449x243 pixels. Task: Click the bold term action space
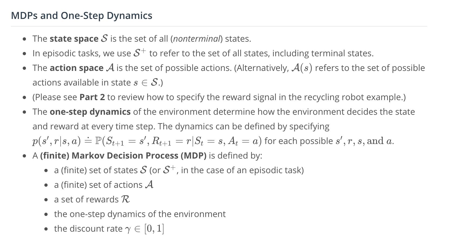[77, 68]
